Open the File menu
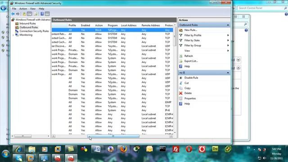 14,9
